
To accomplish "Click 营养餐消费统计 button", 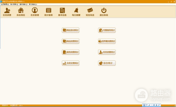I will tap(107, 41).
